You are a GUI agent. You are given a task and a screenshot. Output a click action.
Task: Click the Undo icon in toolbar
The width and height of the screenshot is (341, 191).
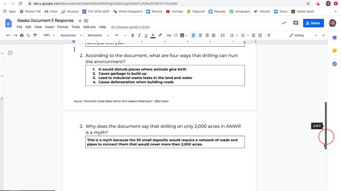pos(9,35)
